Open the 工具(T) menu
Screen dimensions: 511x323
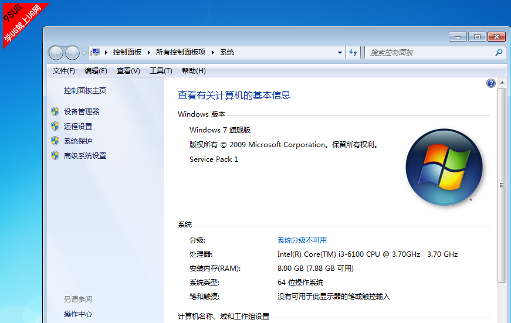pos(161,71)
